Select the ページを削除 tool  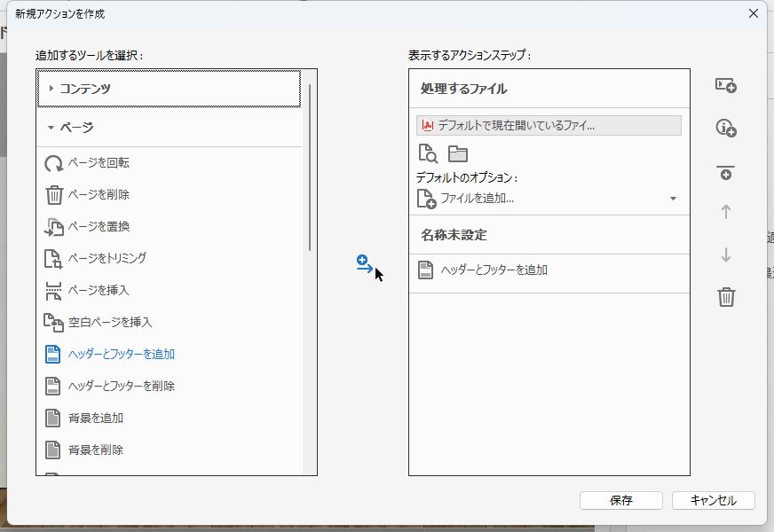pyautogui.click(x=98, y=194)
